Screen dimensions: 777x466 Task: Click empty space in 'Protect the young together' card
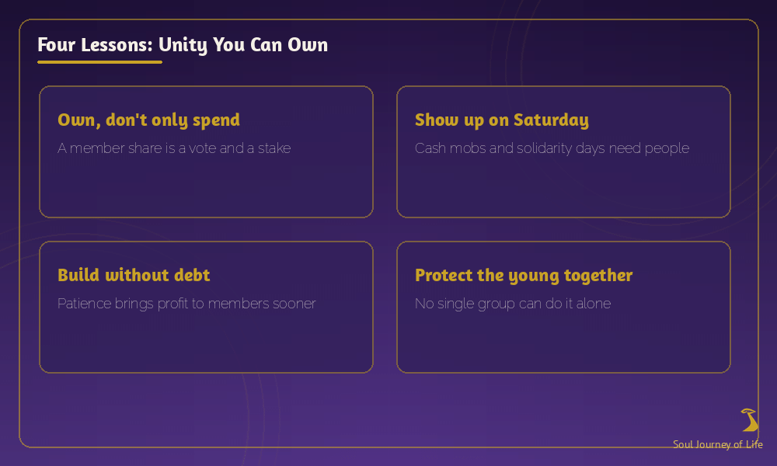click(563, 343)
